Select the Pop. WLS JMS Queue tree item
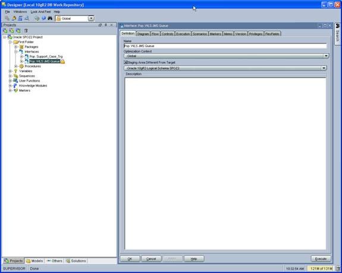This screenshot has width=342, height=273. point(45,61)
